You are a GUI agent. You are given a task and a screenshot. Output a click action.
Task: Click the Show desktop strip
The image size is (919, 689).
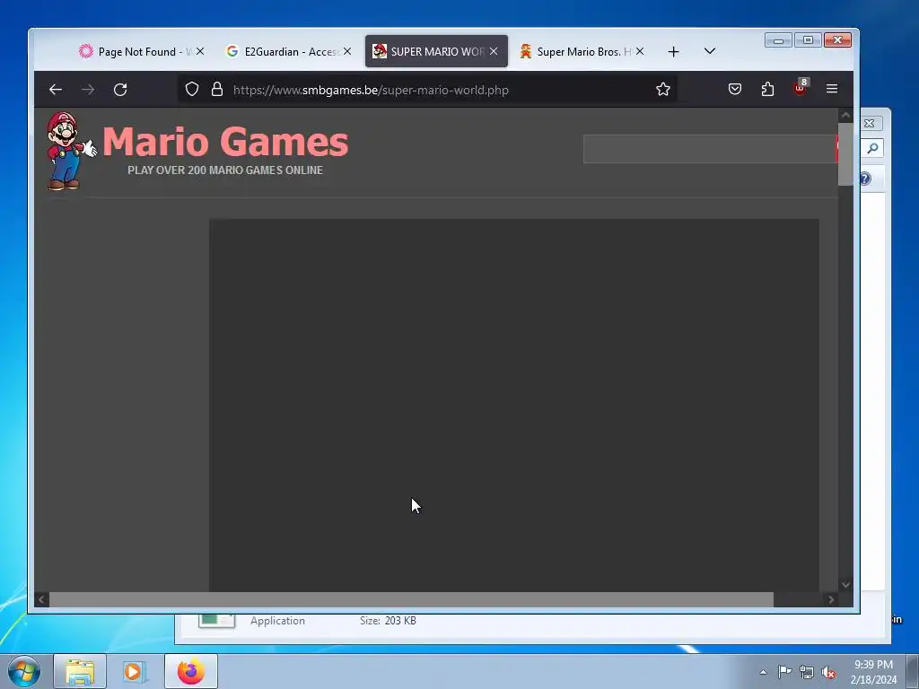pyautogui.click(x=912, y=671)
